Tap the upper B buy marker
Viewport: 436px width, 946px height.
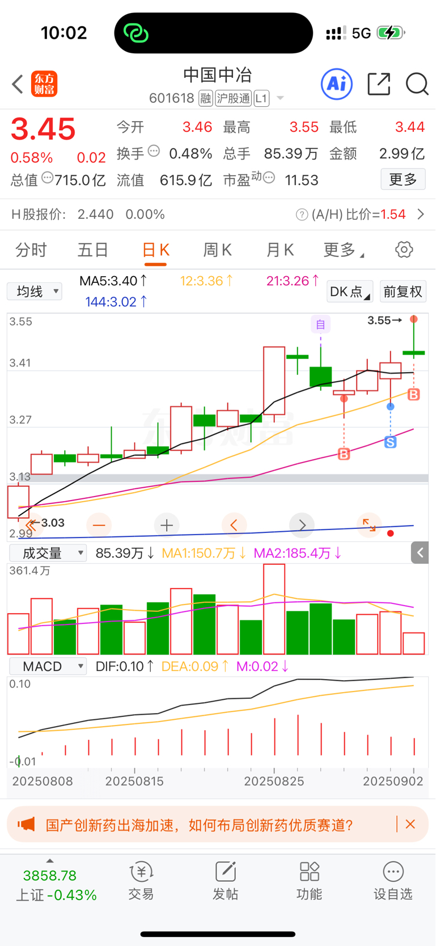pos(414,394)
